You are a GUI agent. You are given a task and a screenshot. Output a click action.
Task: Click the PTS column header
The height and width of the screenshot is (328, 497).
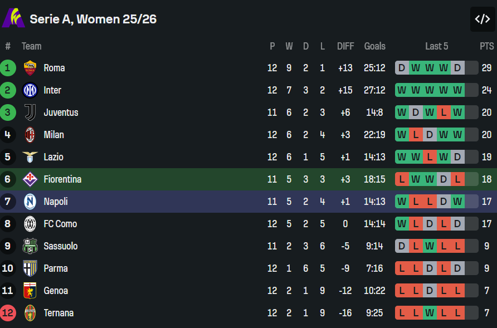(x=486, y=46)
